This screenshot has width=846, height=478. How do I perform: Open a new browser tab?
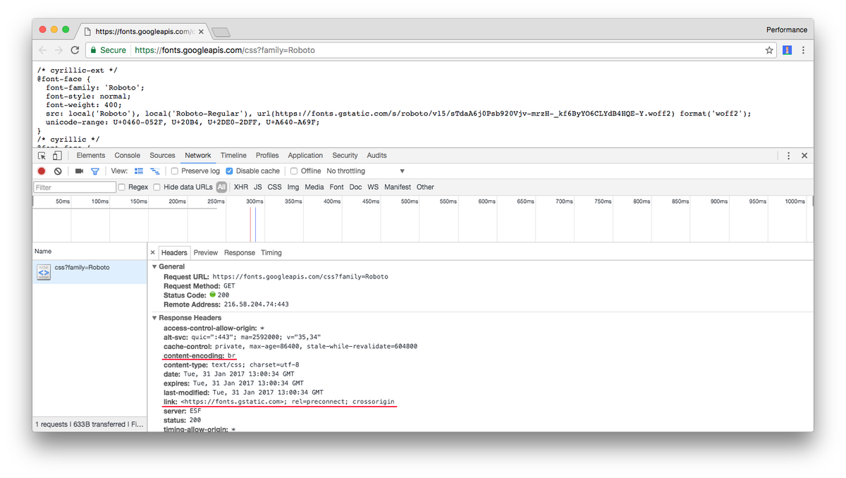tap(221, 32)
